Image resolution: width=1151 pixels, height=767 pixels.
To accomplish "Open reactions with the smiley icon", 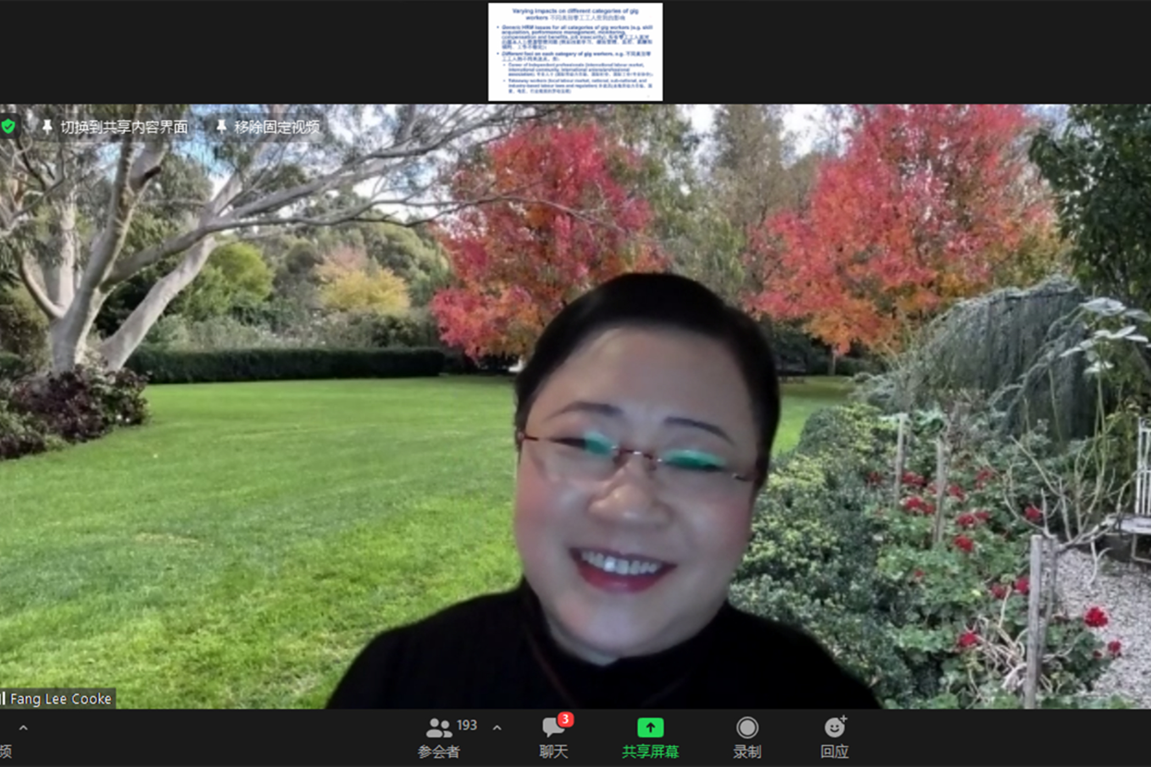I will click(x=834, y=728).
